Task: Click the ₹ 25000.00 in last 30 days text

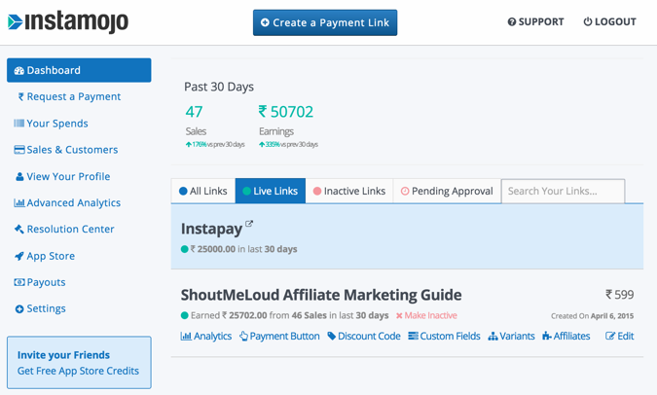Action: (243, 249)
